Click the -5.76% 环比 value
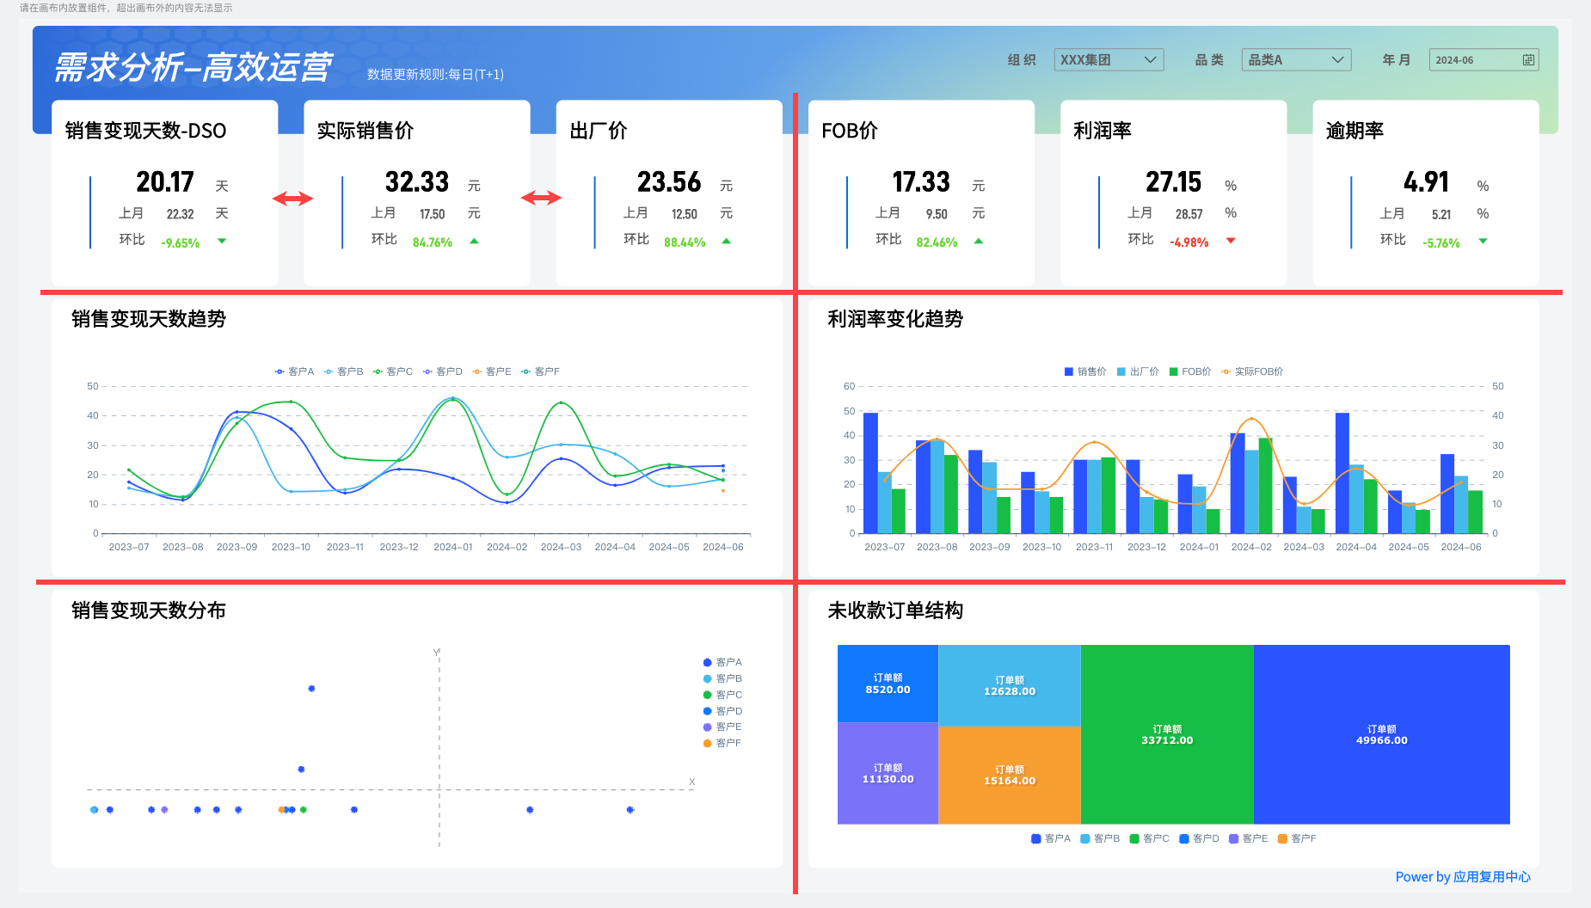1591x908 pixels. point(1441,243)
